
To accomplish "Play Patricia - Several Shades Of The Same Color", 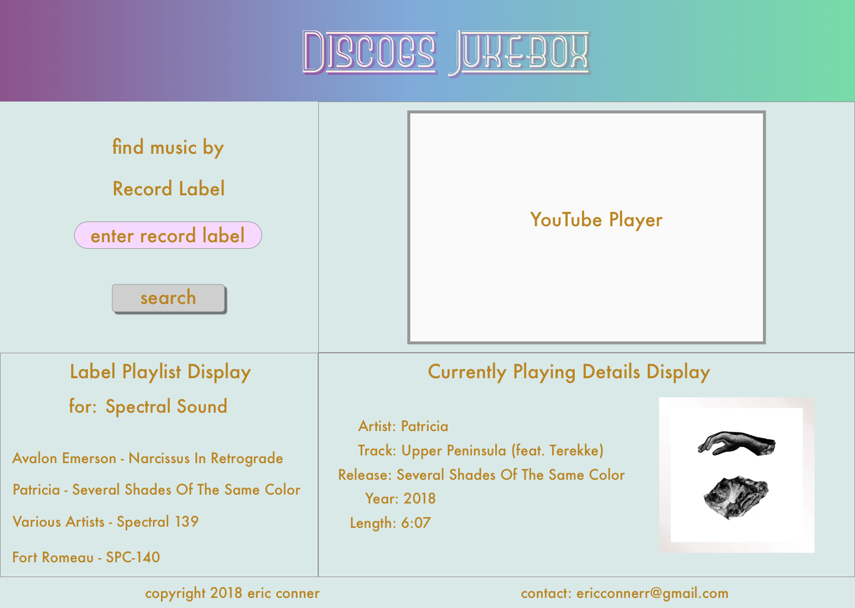I will (157, 490).
